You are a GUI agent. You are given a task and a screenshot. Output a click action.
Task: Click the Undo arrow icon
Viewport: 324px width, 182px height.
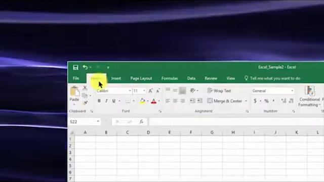click(85, 67)
